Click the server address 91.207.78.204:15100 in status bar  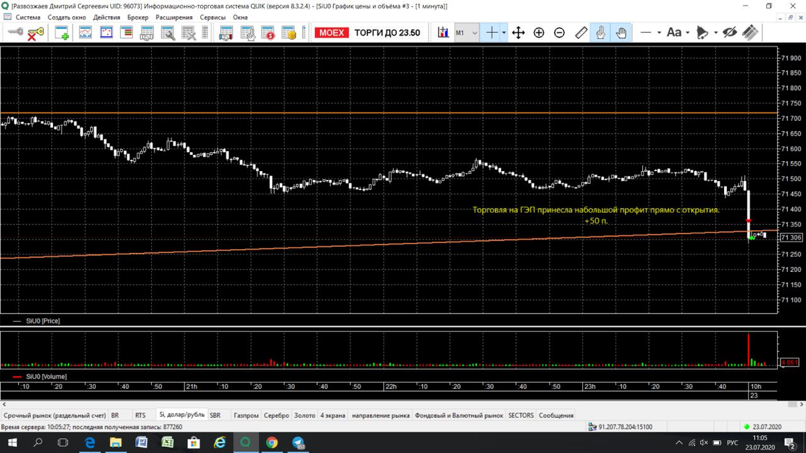[x=625, y=427]
